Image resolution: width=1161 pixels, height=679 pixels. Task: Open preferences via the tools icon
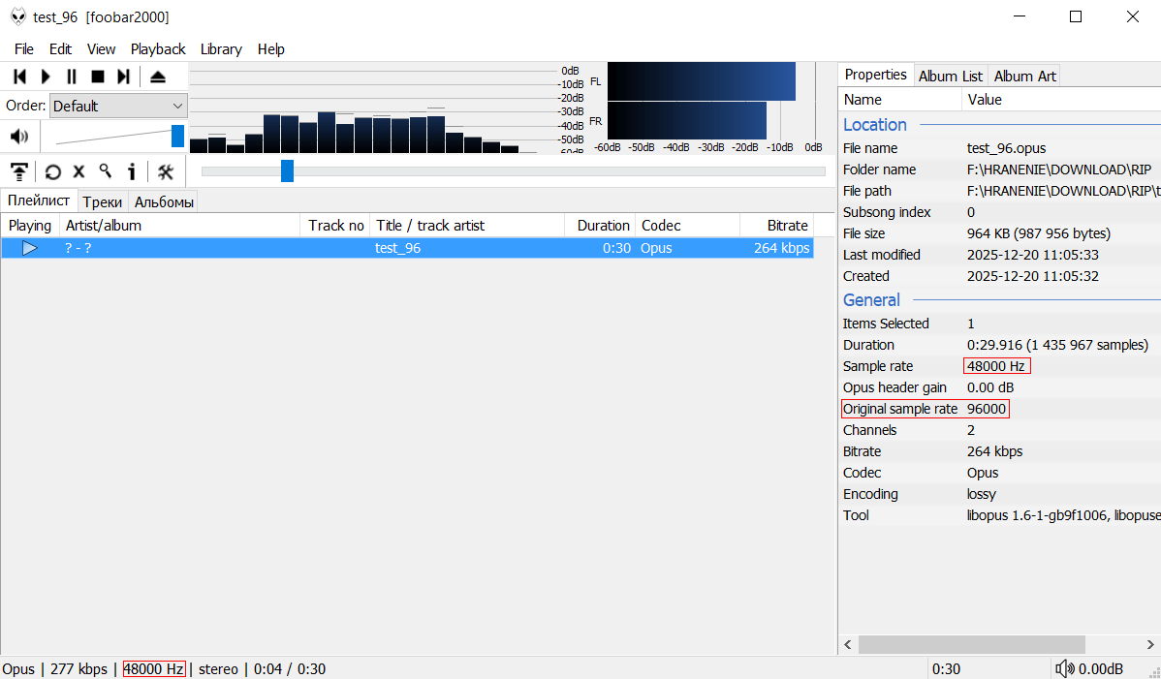click(x=166, y=171)
